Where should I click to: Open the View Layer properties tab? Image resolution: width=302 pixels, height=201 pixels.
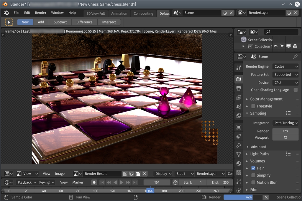[239, 97]
